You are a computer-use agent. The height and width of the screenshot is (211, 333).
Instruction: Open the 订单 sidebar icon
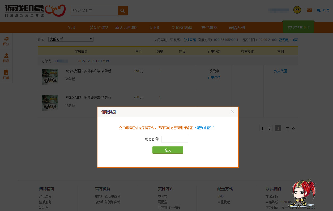[6, 74]
